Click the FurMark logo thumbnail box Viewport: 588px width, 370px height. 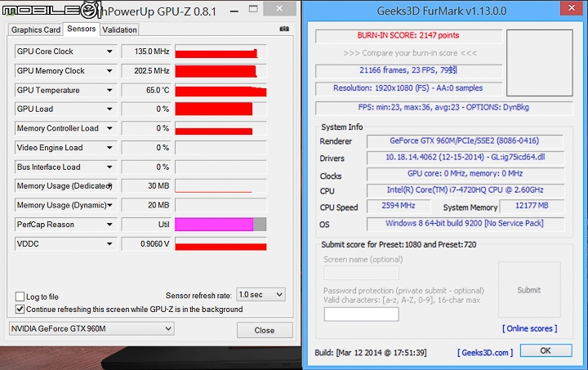[540, 63]
